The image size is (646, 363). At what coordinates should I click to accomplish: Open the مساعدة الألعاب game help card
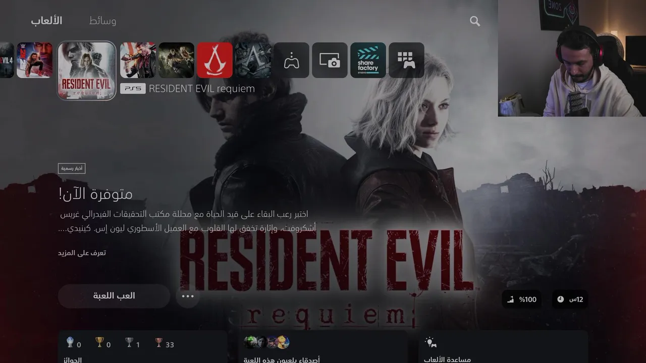point(503,347)
